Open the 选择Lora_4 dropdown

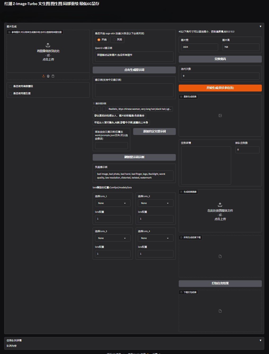[x=155, y=238]
